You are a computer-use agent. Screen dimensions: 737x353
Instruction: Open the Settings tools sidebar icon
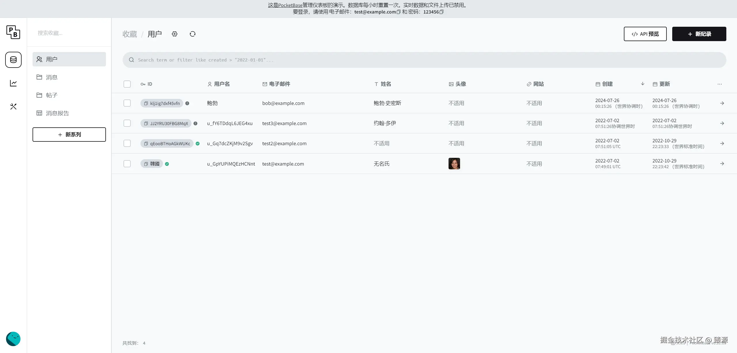coord(13,107)
